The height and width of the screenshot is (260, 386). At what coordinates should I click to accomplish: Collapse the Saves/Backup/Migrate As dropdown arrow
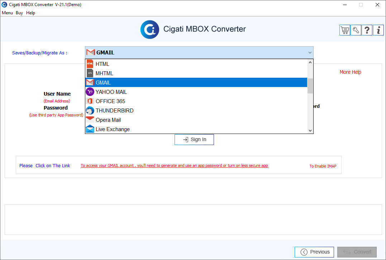310,53
